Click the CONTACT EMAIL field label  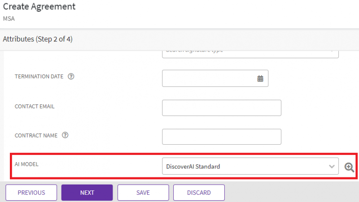[x=35, y=106]
